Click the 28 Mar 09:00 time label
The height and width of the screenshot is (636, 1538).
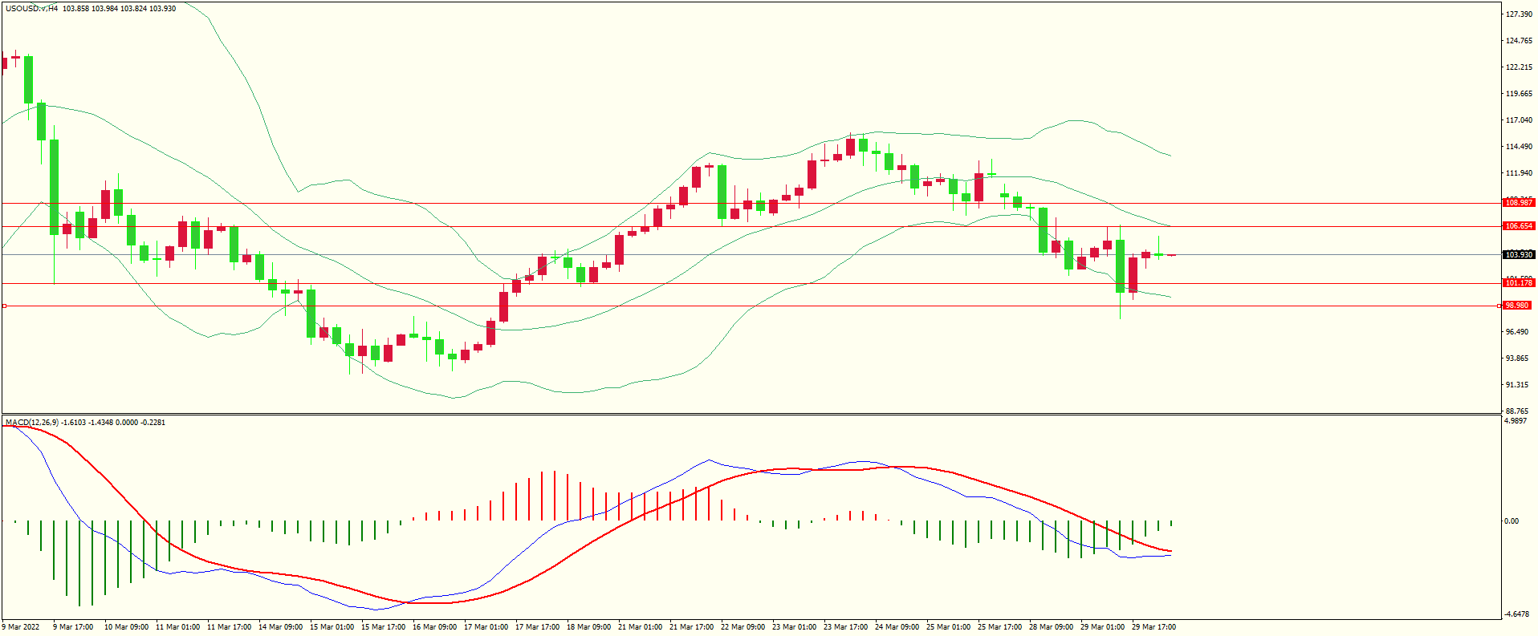click(1051, 627)
